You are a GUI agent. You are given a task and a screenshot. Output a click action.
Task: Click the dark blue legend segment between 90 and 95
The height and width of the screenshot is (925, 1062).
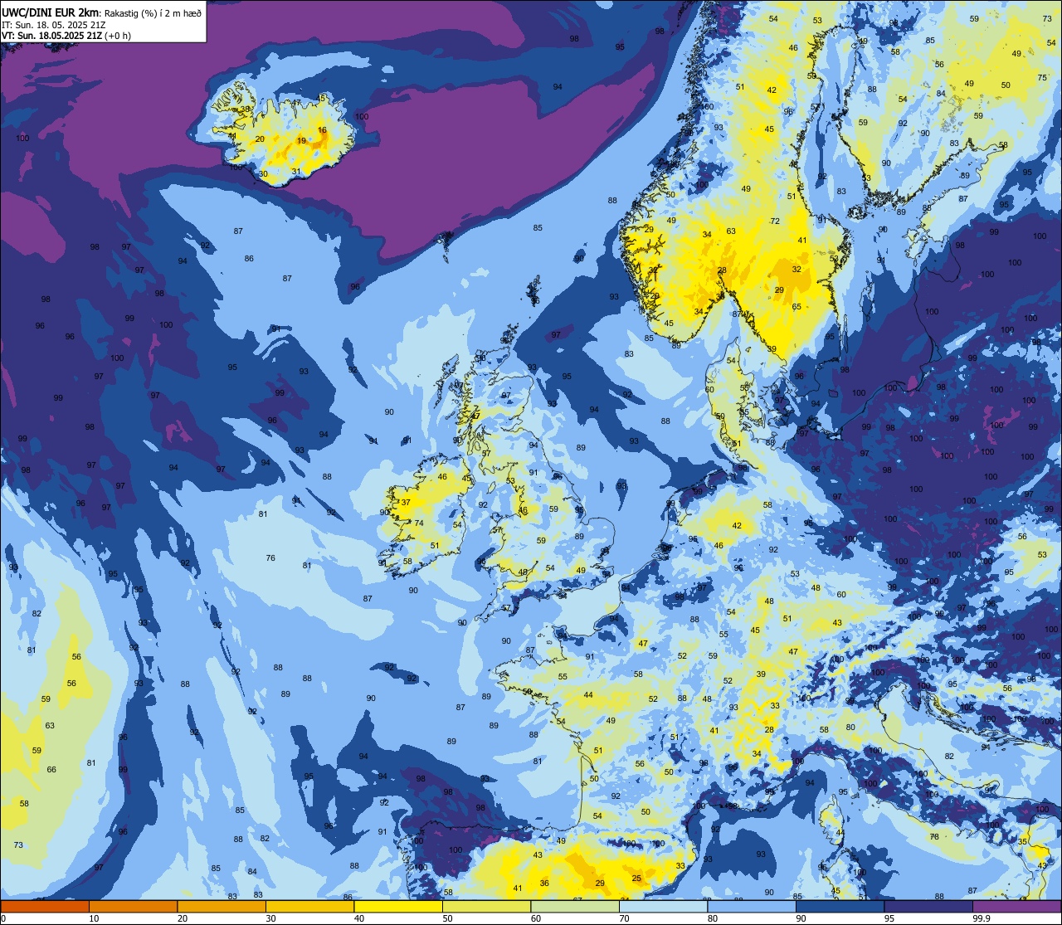click(x=840, y=906)
